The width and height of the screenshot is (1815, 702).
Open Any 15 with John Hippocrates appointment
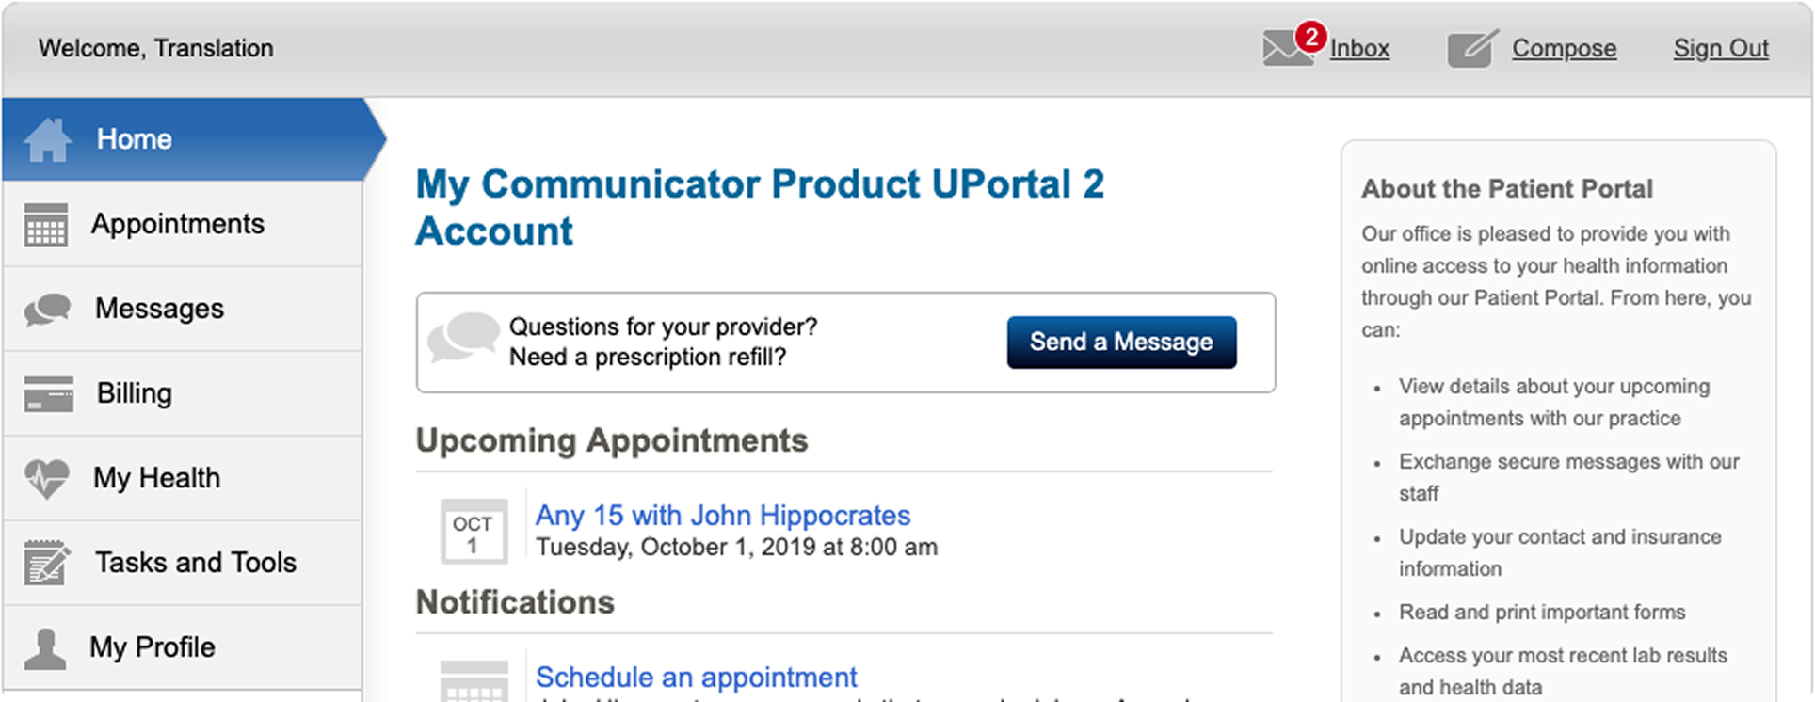723,515
